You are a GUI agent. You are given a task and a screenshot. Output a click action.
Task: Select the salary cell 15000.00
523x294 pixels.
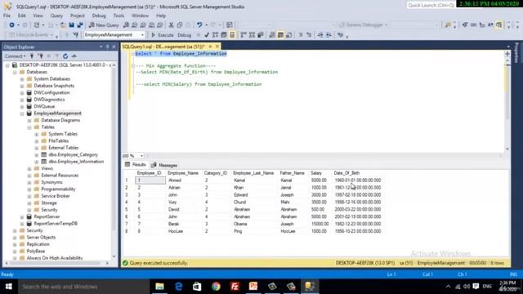[320, 224]
